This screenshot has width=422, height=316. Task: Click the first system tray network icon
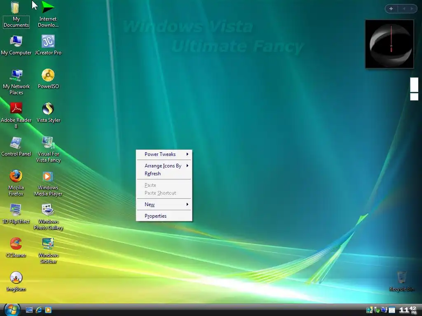[x=369, y=310]
